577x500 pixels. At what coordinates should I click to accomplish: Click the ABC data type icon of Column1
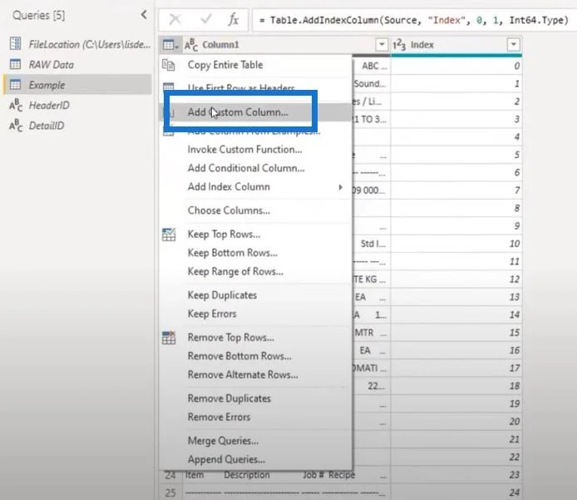coord(191,45)
